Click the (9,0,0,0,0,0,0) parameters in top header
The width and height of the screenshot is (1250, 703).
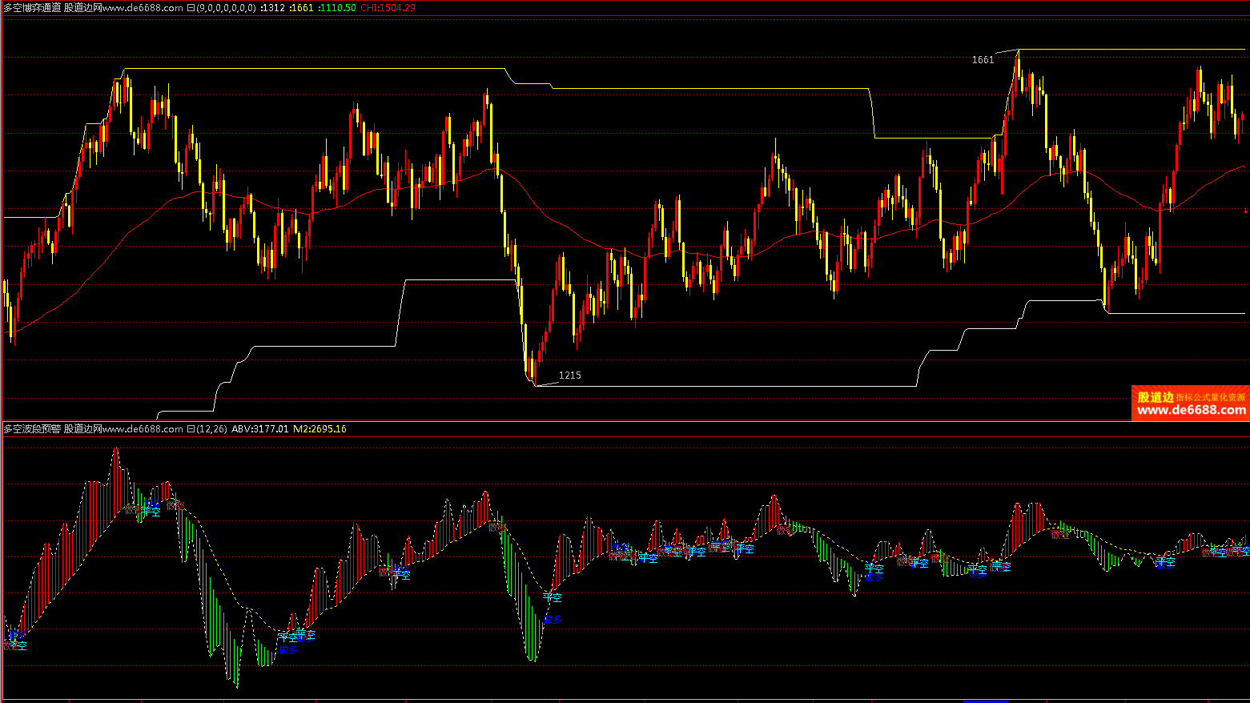(227, 7)
